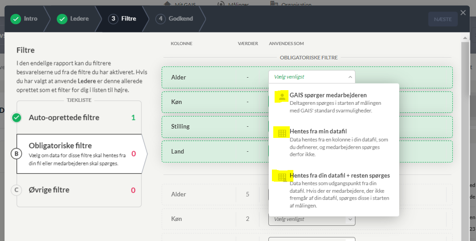Open the Auto-oprettede filtre checklist item
The height and width of the screenshot is (241, 476).
click(x=79, y=117)
